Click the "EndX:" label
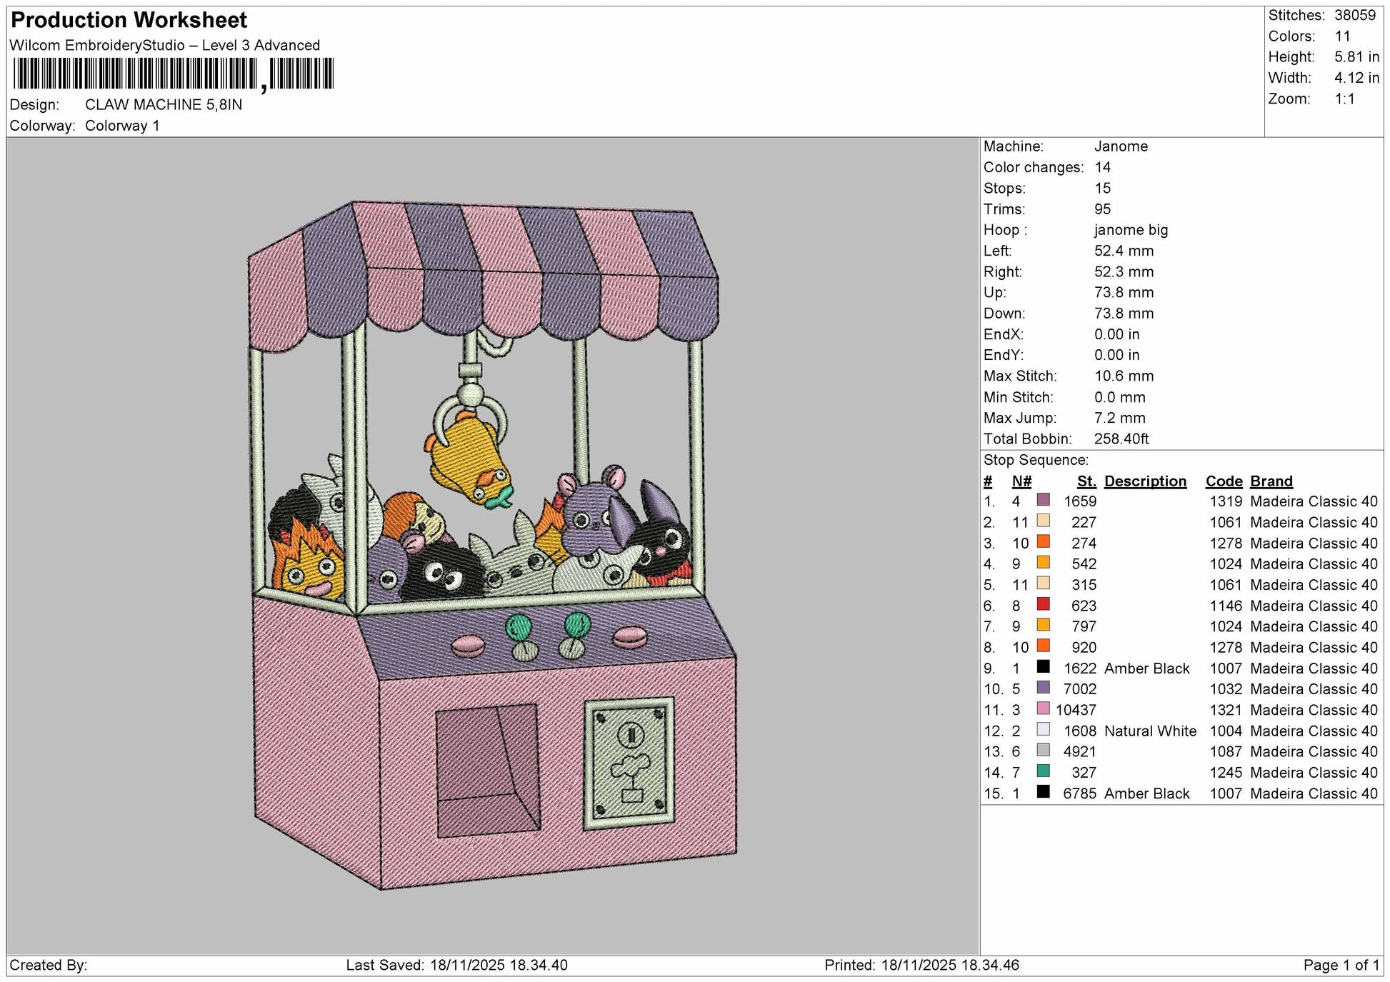 tap(1002, 334)
